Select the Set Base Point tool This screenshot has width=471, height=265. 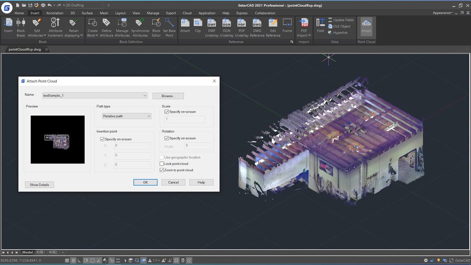click(x=169, y=28)
